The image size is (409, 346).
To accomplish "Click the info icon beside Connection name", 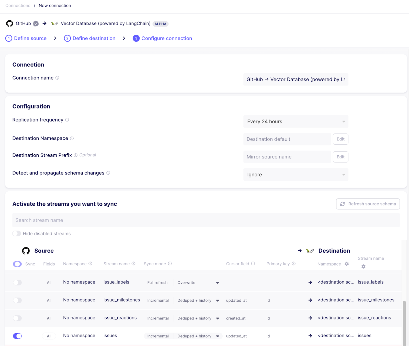I will click(x=57, y=78).
